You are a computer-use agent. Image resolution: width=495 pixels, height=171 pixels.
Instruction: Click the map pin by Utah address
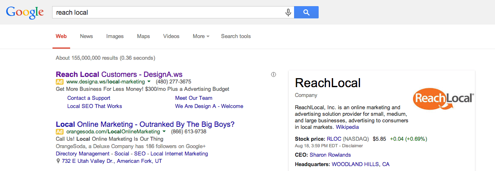pos(58,161)
